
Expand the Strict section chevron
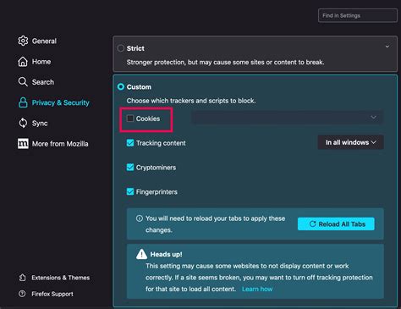click(x=387, y=47)
